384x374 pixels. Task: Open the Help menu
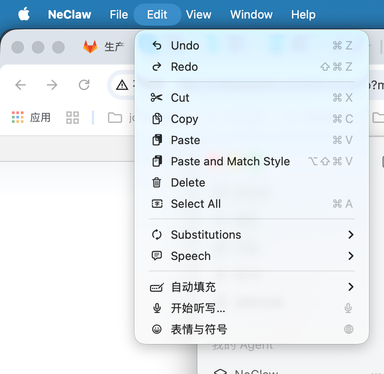[303, 15]
